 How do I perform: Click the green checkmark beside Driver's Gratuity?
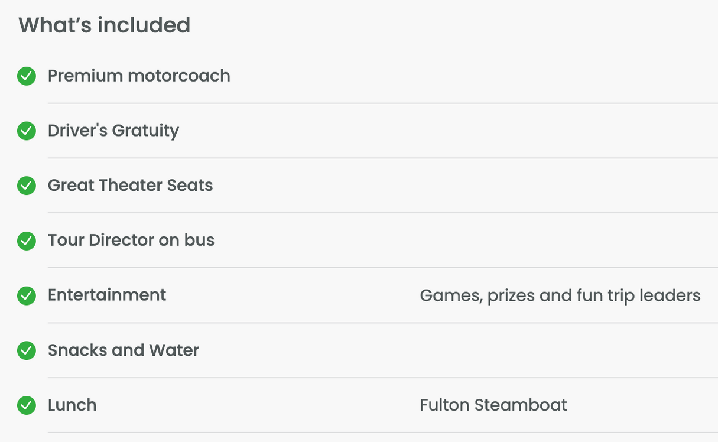click(x=27, y=131)
